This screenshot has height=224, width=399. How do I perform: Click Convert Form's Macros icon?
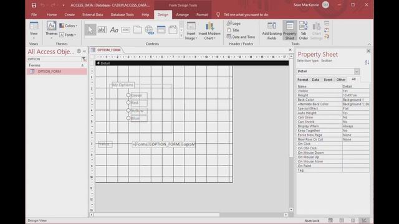(x=327, y=37)
